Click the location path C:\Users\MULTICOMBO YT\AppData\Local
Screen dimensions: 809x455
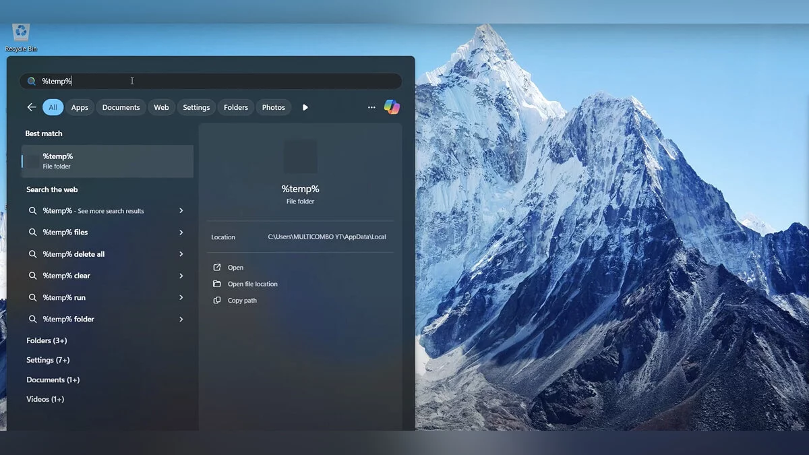[x=327, y=237]
